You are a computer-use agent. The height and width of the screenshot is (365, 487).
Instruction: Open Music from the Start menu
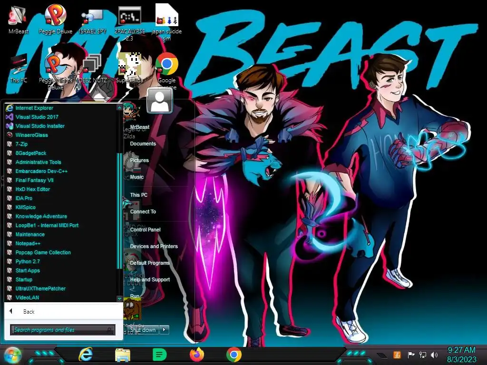136,177
